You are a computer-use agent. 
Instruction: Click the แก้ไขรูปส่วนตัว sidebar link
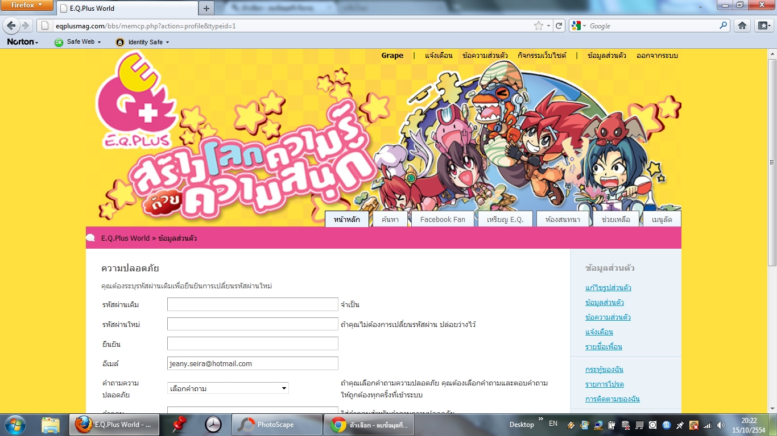608,288
